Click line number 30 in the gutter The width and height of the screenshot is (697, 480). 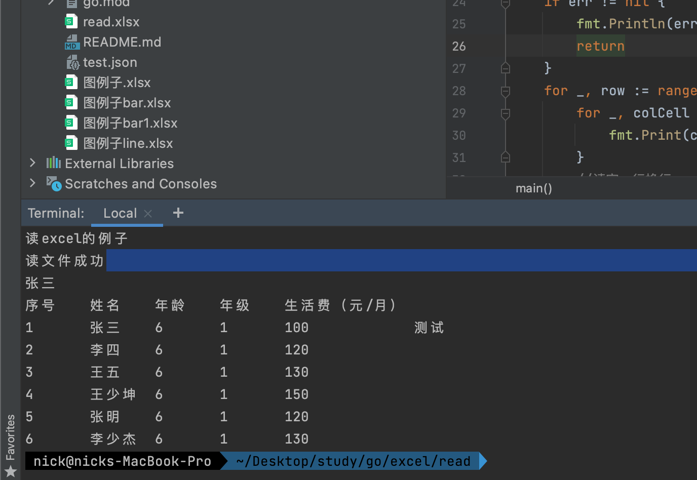459,135
